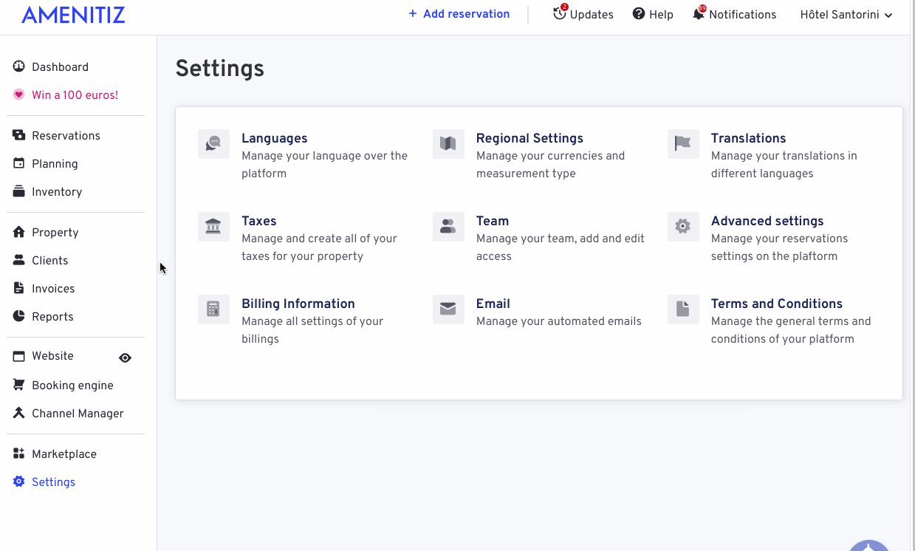This screenshot has width=915, height=551.
Task: Click the Booking engine cart icon
Action: 19,385
